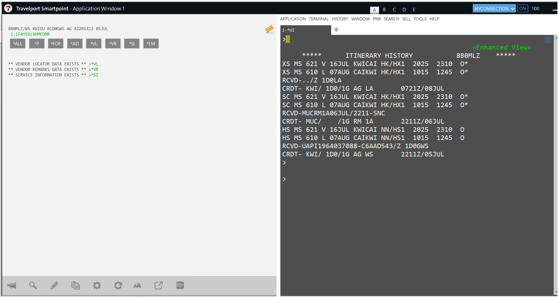Open the APPLICATION menu

point(293,19)
